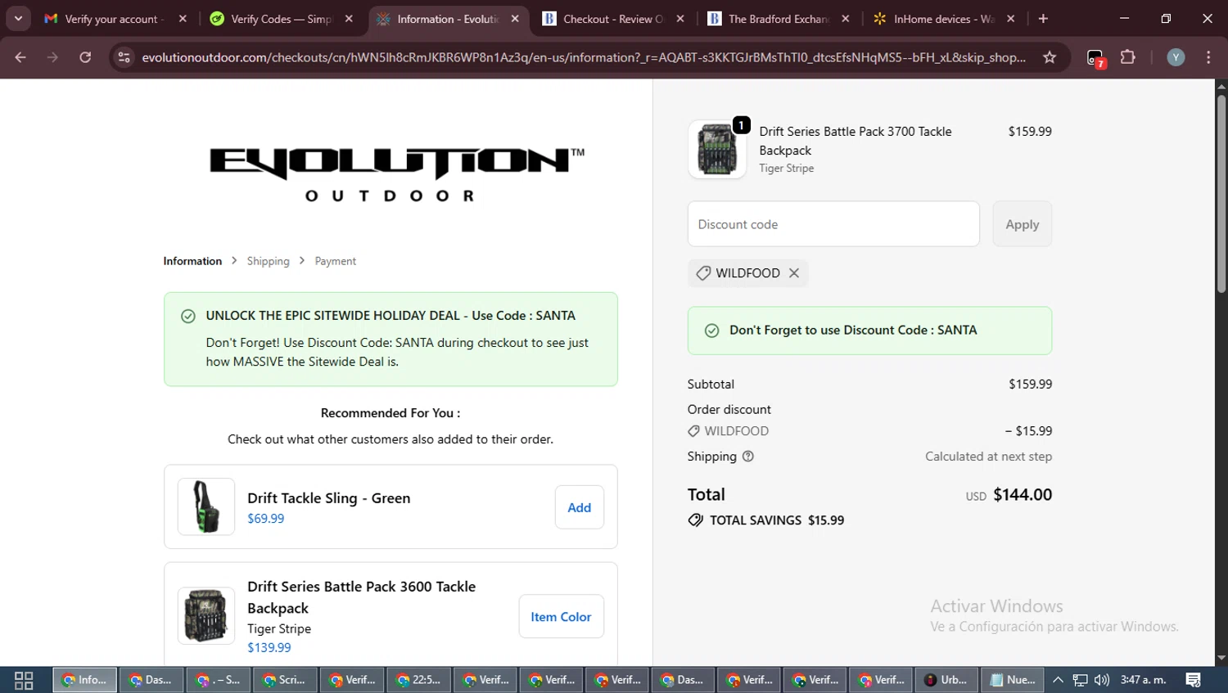The height and width of the screenshot is (693, 1228).
Task: Reload the current page
Action: pyautogui.click(x=85, y=57)
